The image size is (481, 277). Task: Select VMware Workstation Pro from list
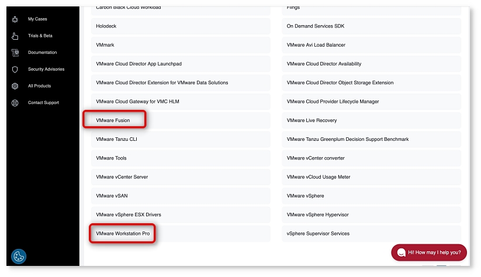coord(123,234)
